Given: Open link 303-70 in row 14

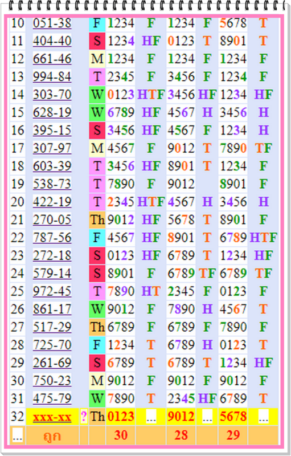Looking at the screenshot, I should 52,95.
